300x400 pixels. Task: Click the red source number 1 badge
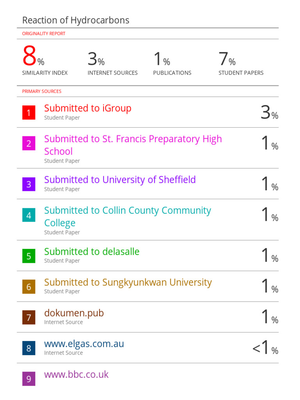[29, 113]
